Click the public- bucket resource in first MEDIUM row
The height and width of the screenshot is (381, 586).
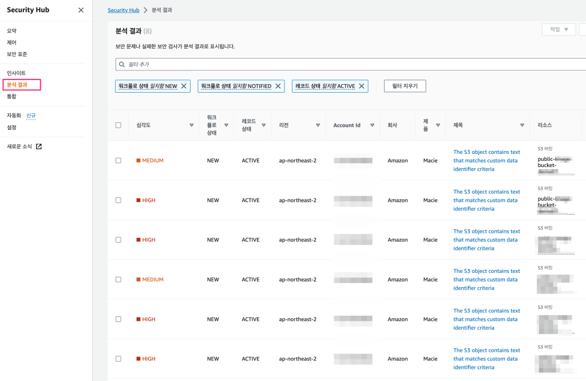tap(555, 165)
